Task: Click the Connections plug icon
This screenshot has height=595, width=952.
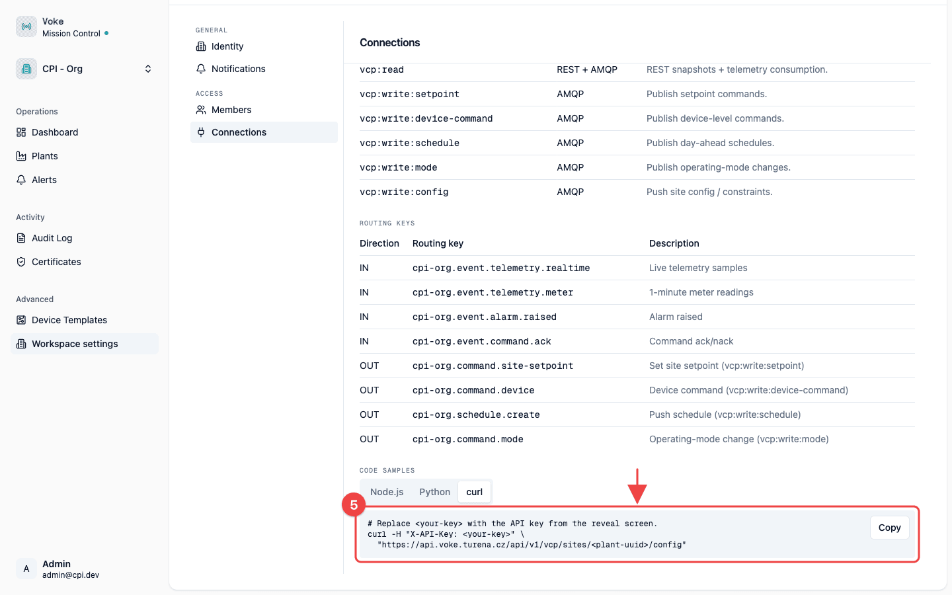Action: (x=201, y=132)
